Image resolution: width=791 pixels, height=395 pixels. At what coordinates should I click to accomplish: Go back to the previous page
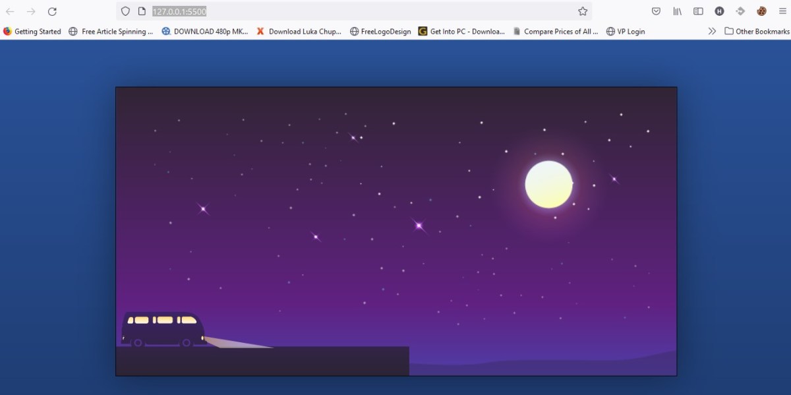click(x=10, y=11)
